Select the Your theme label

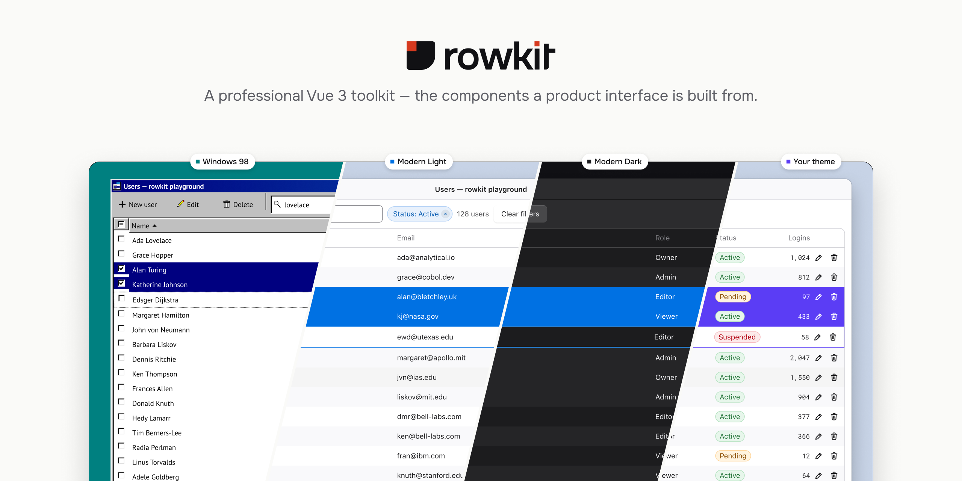811,162
